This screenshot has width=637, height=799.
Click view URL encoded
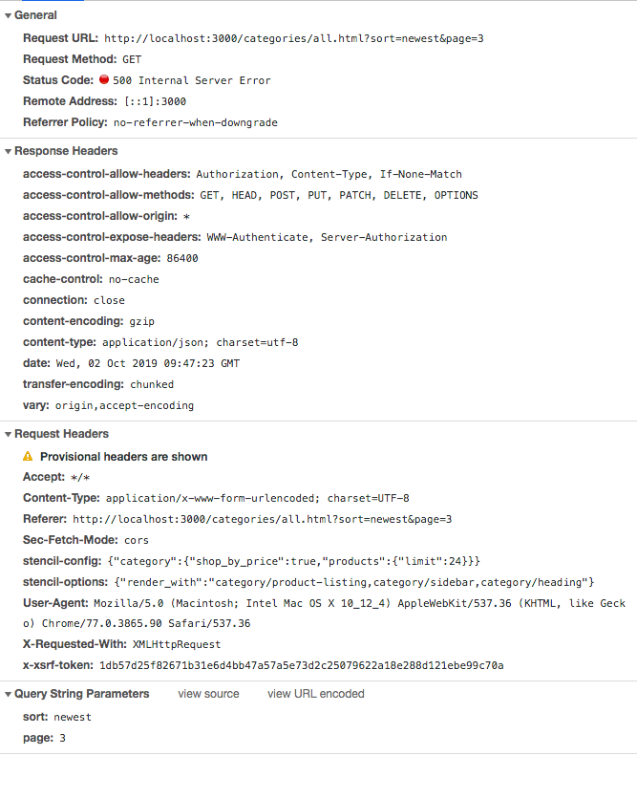coord(315,693)
